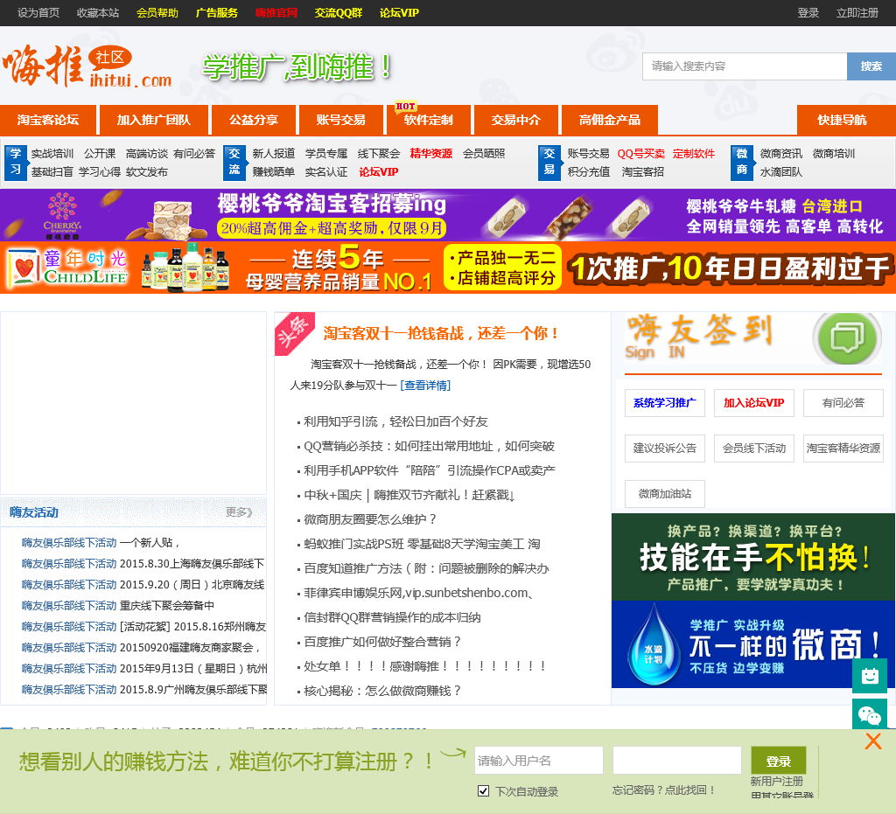Focus the 请输入搜索内容 search field

pyautogui.click(x=745, y=66)
